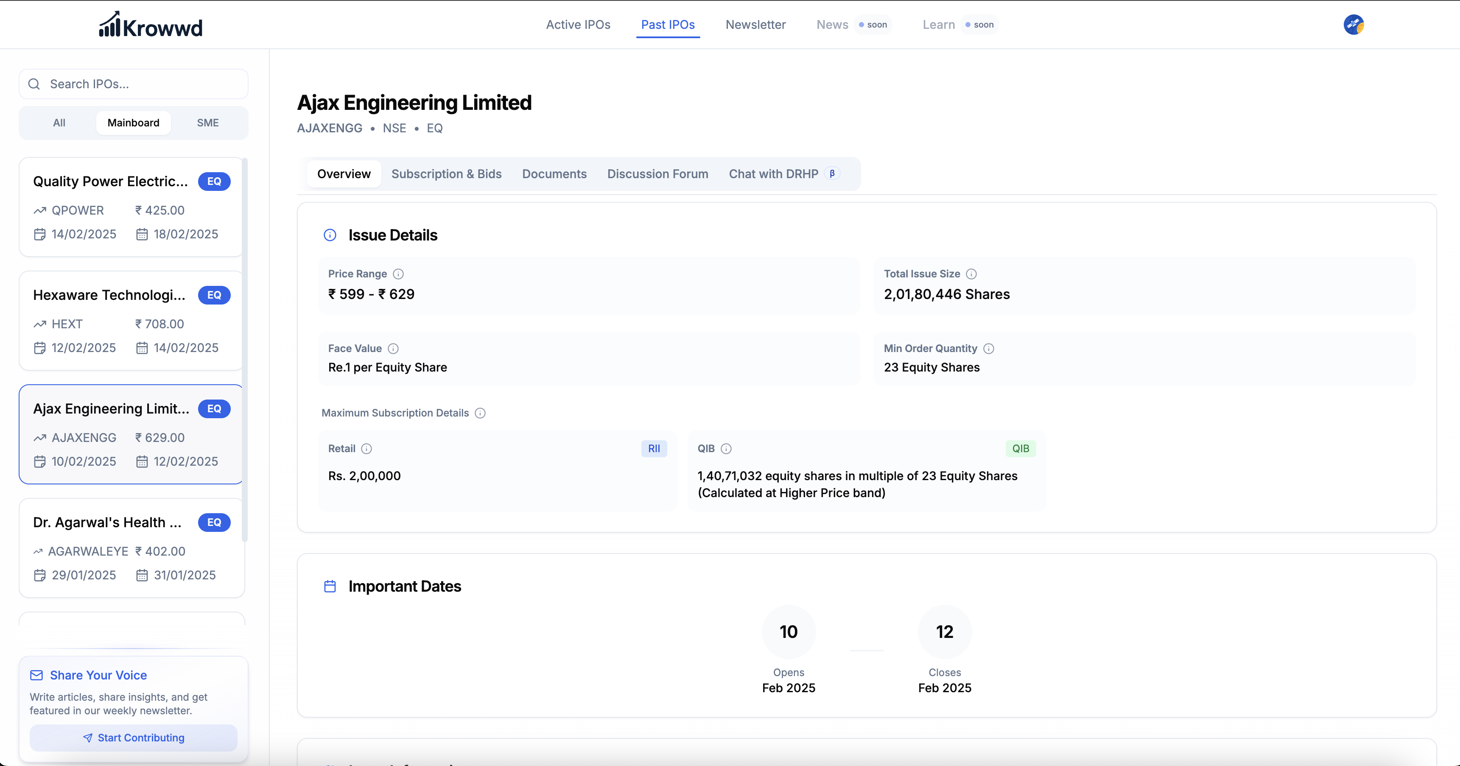Open the Newsletter page

[x=755, y=24]
